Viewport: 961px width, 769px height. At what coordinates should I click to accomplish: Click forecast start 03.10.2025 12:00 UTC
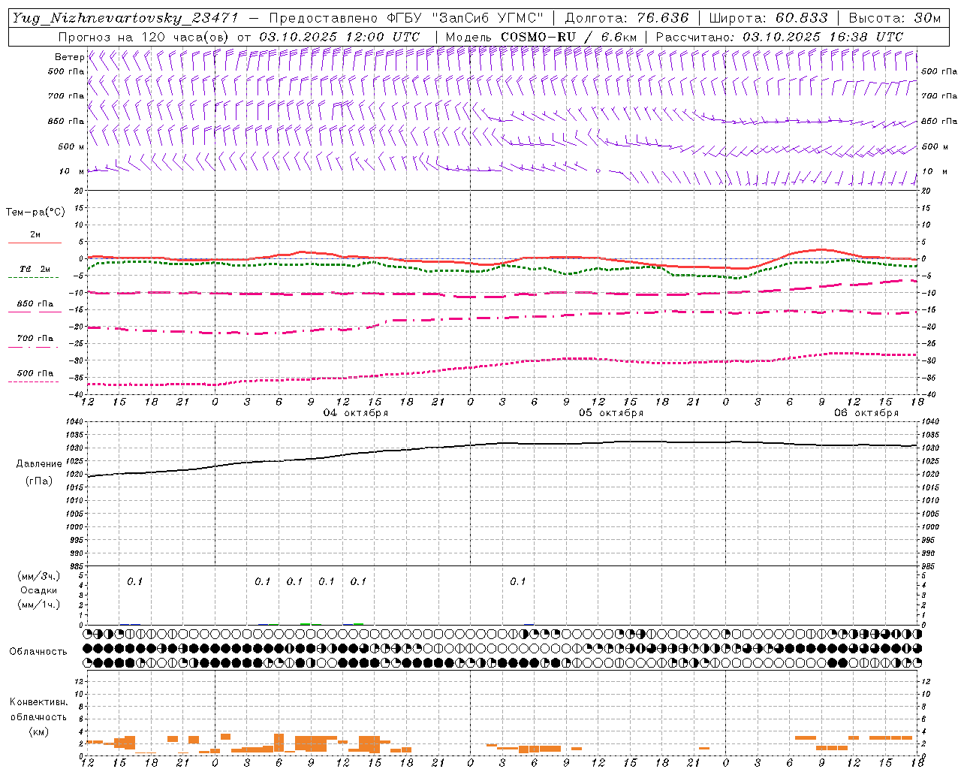339,37
